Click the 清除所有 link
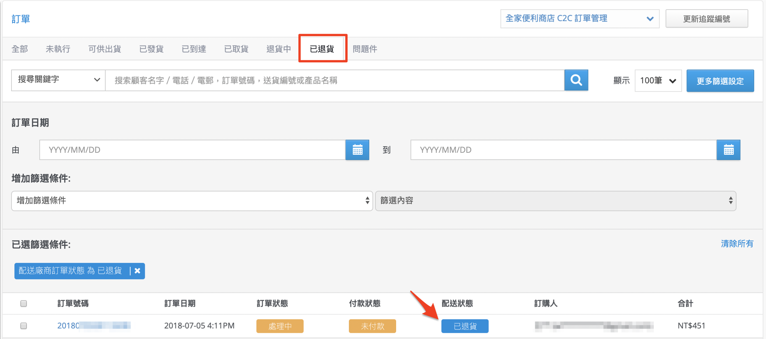 point(737,244)
